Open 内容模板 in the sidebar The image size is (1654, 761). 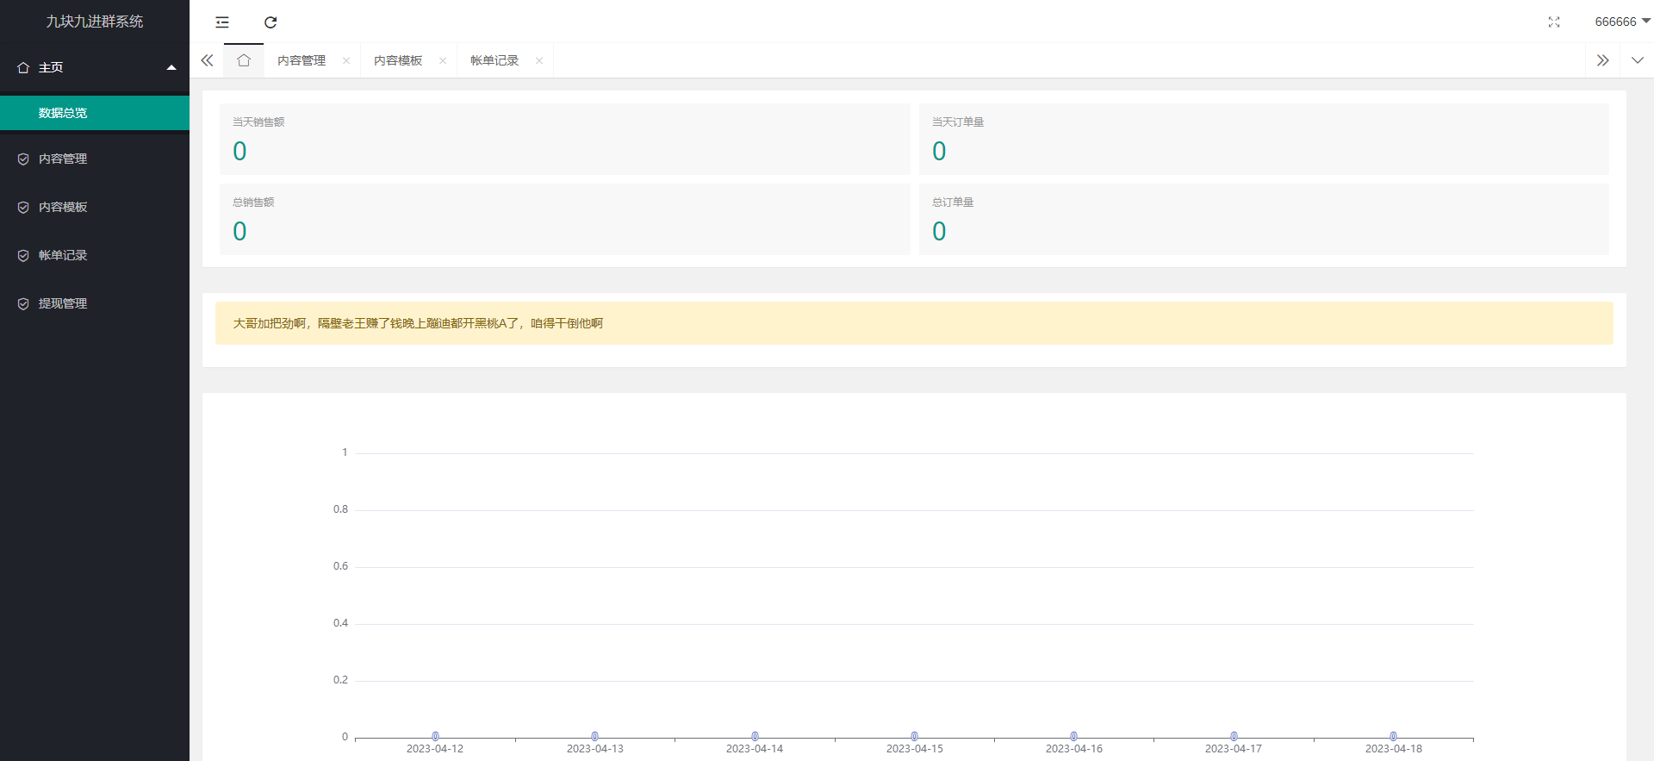point(95,207)
